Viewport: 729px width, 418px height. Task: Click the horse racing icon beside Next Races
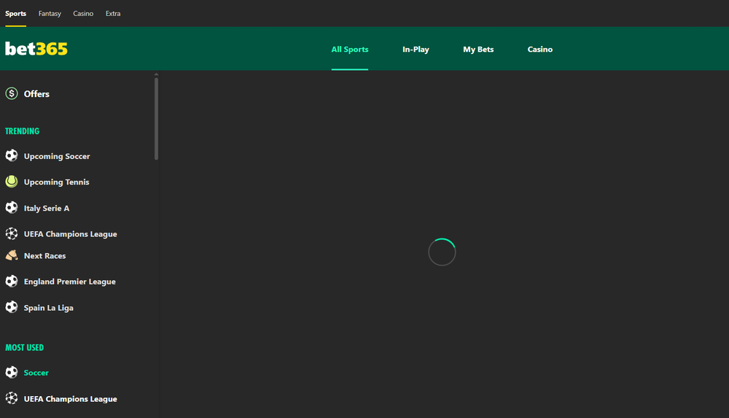tap(12, 255)
